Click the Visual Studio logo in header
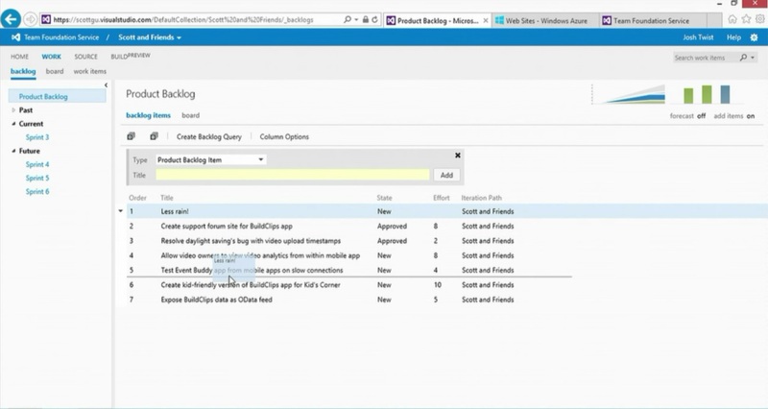 (x=15, y=37)
